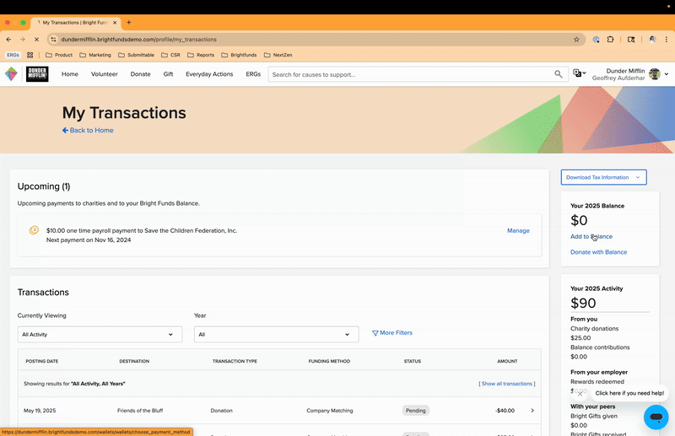This screenshot has width=675, height=436.
Task: Open Marketing bookmarks folder
Action: [95, 55]
